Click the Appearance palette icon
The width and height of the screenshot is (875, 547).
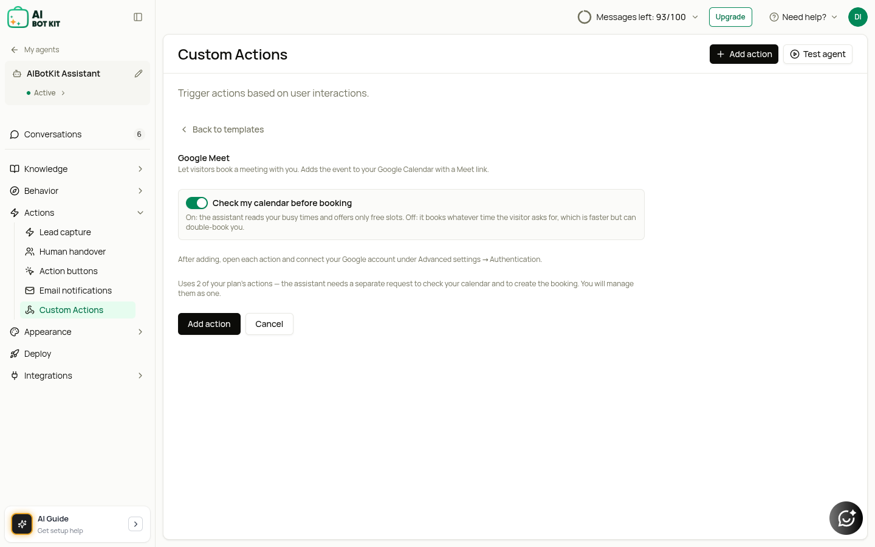15,332
